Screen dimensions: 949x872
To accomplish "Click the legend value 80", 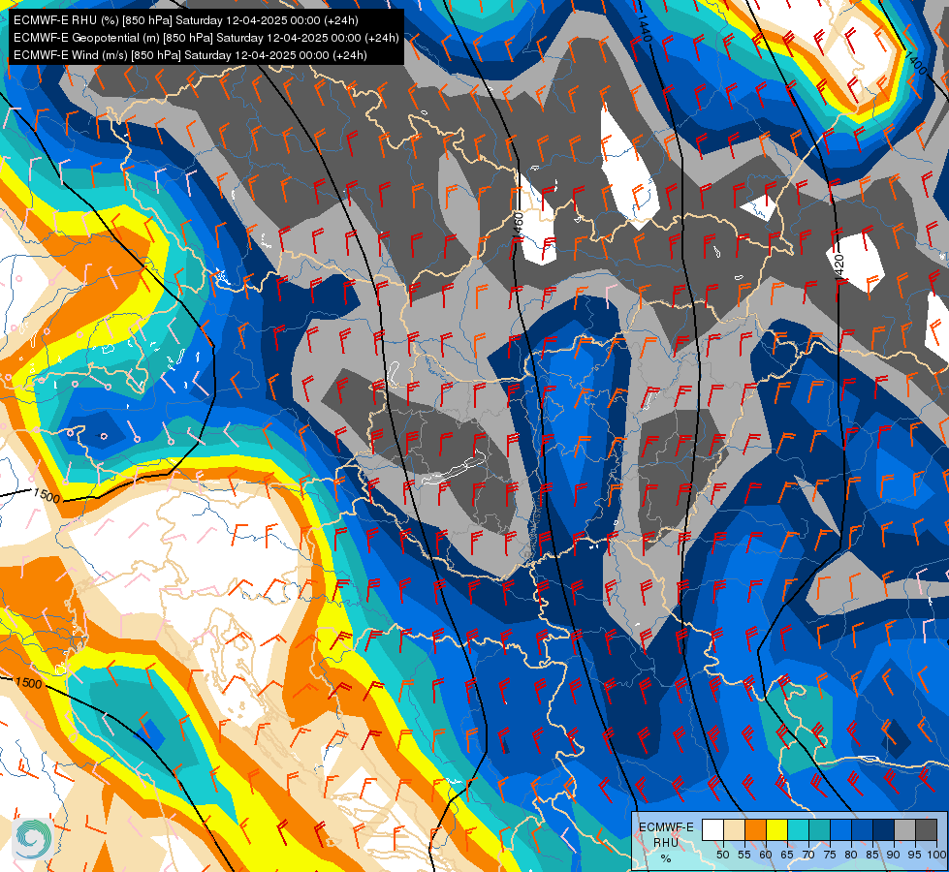I will 851,855.
